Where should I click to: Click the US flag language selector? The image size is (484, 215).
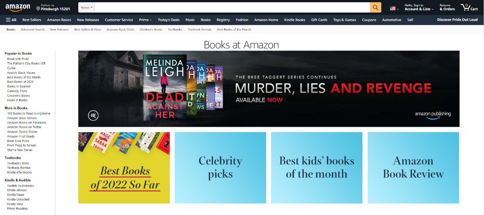[394, 9]
